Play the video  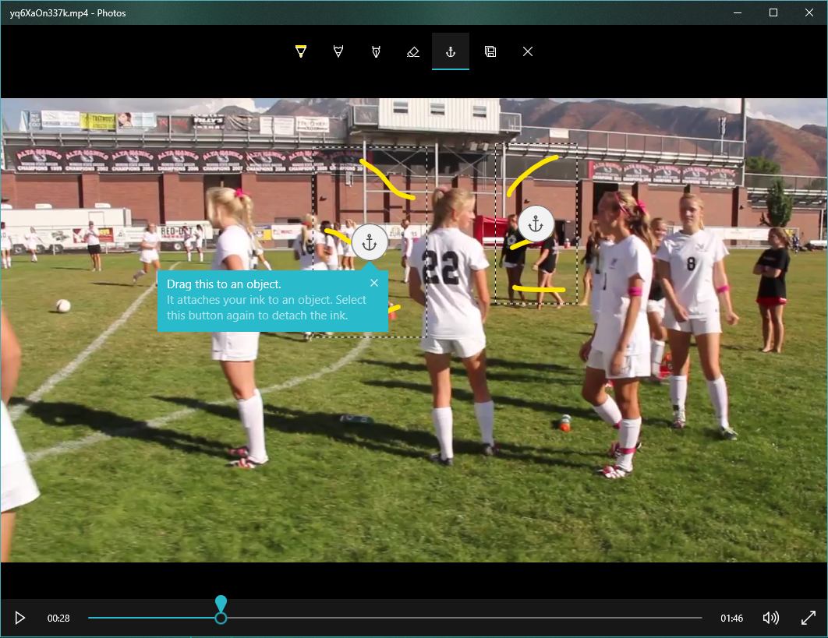[x=20, y=618]
